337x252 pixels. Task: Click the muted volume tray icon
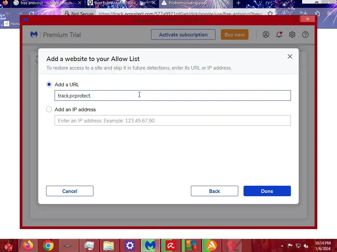[306, 246]
